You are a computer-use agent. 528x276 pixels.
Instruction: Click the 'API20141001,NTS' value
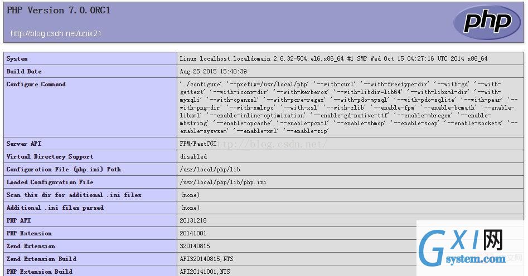coord(205,272)
